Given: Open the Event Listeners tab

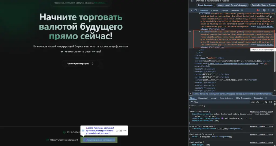Looking at the screenshot, I should (226, 98).
